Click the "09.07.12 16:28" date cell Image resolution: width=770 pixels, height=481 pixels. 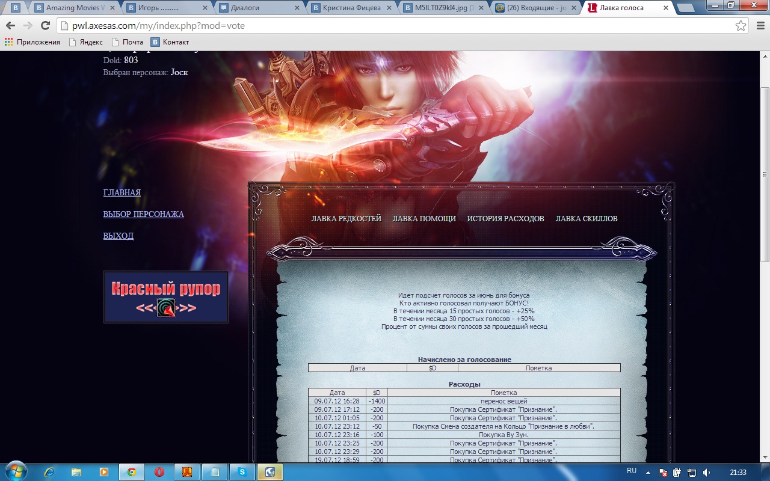coord(337,401)
